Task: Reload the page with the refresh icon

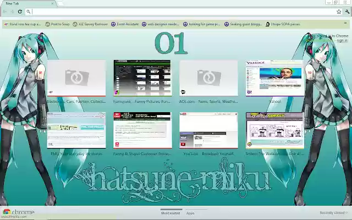Action: [20, 12]
